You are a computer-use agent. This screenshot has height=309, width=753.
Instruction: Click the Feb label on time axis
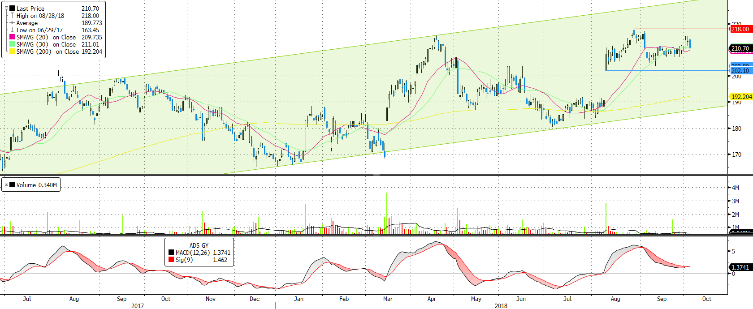click(344, 299)
